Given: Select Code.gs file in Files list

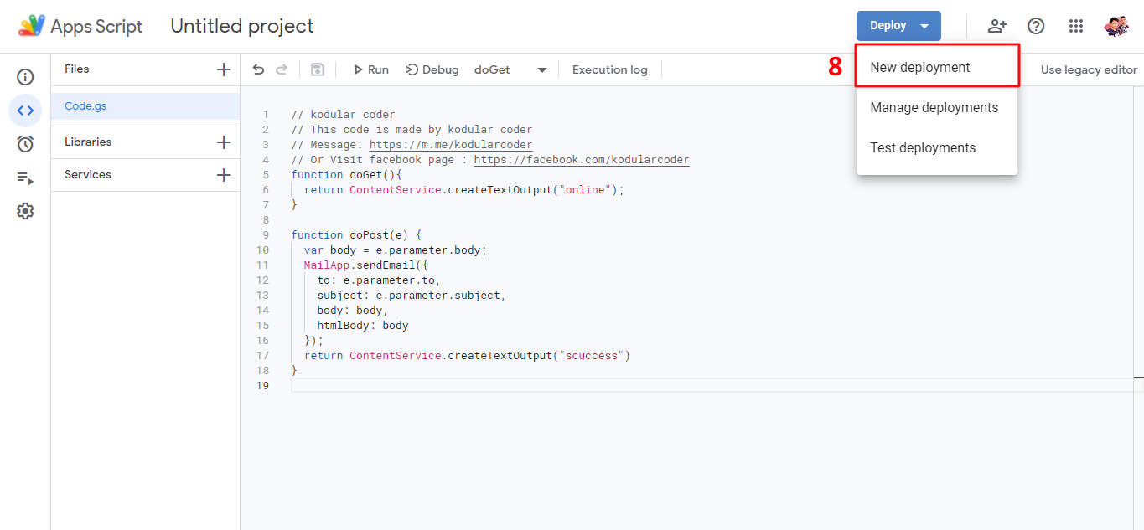Looking at the screenshot, I should 85,106.
